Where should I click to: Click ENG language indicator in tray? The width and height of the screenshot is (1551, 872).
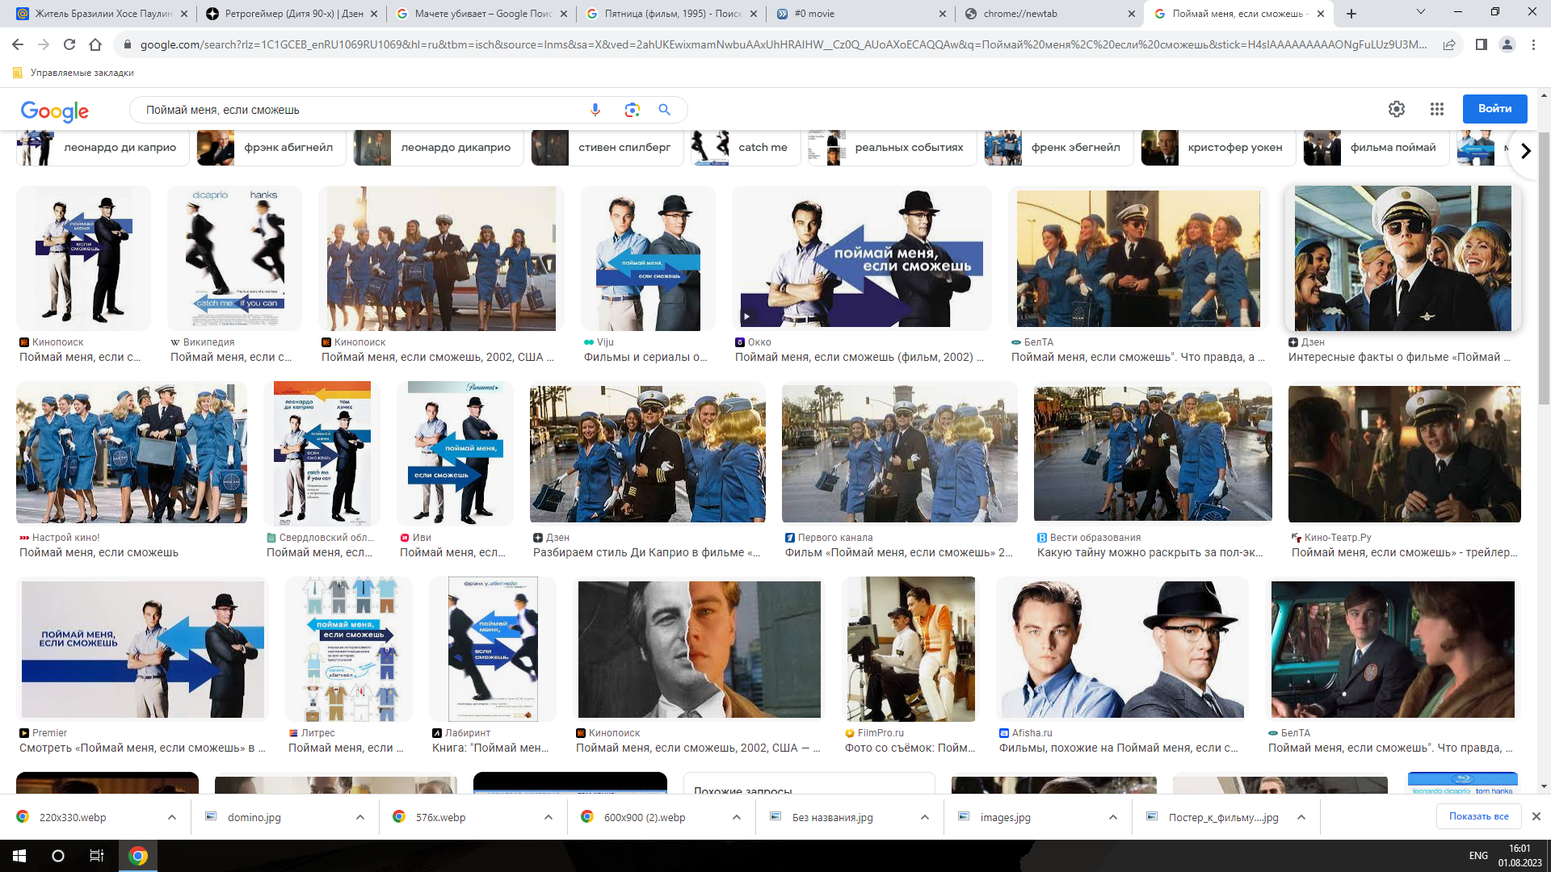pos(1478,856)
